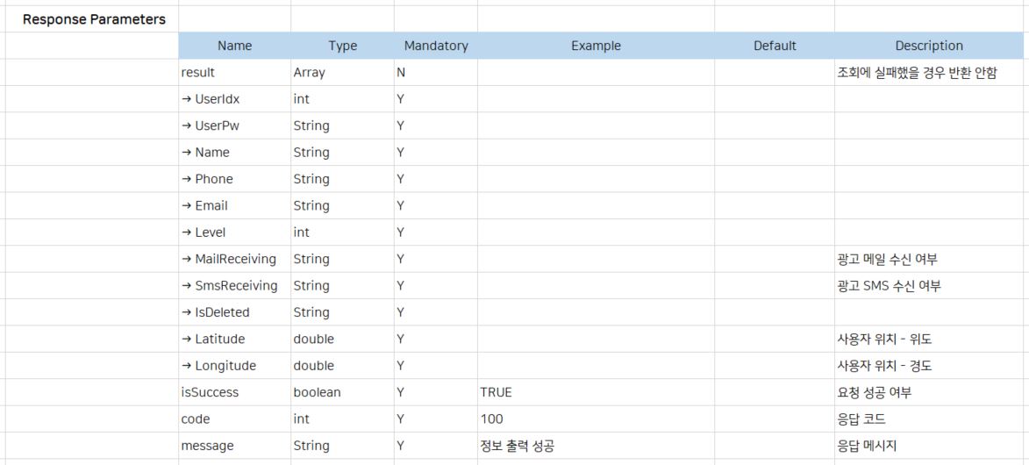Click the '정보 출력 성공' example cell
This screenshot has width=1029, height=465.
coord(596,446)
